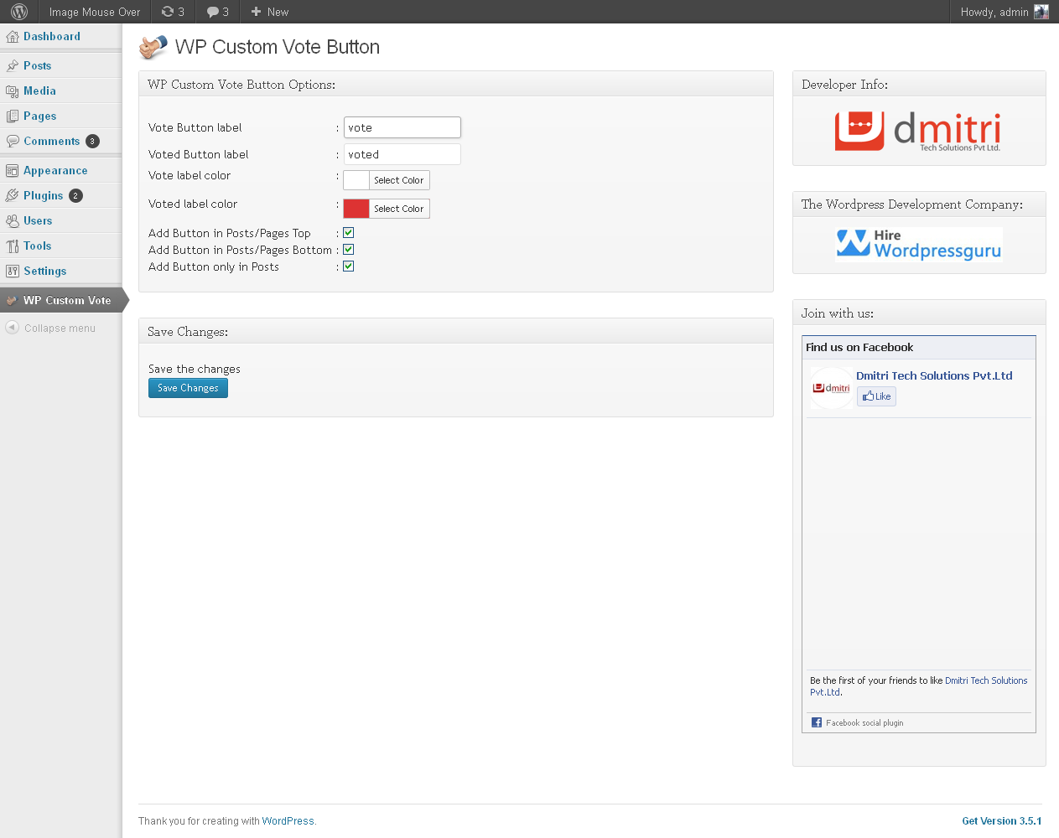Click the admin avatar next to Howdy
Screen dimensions: 1059x838
point(1041,12)
